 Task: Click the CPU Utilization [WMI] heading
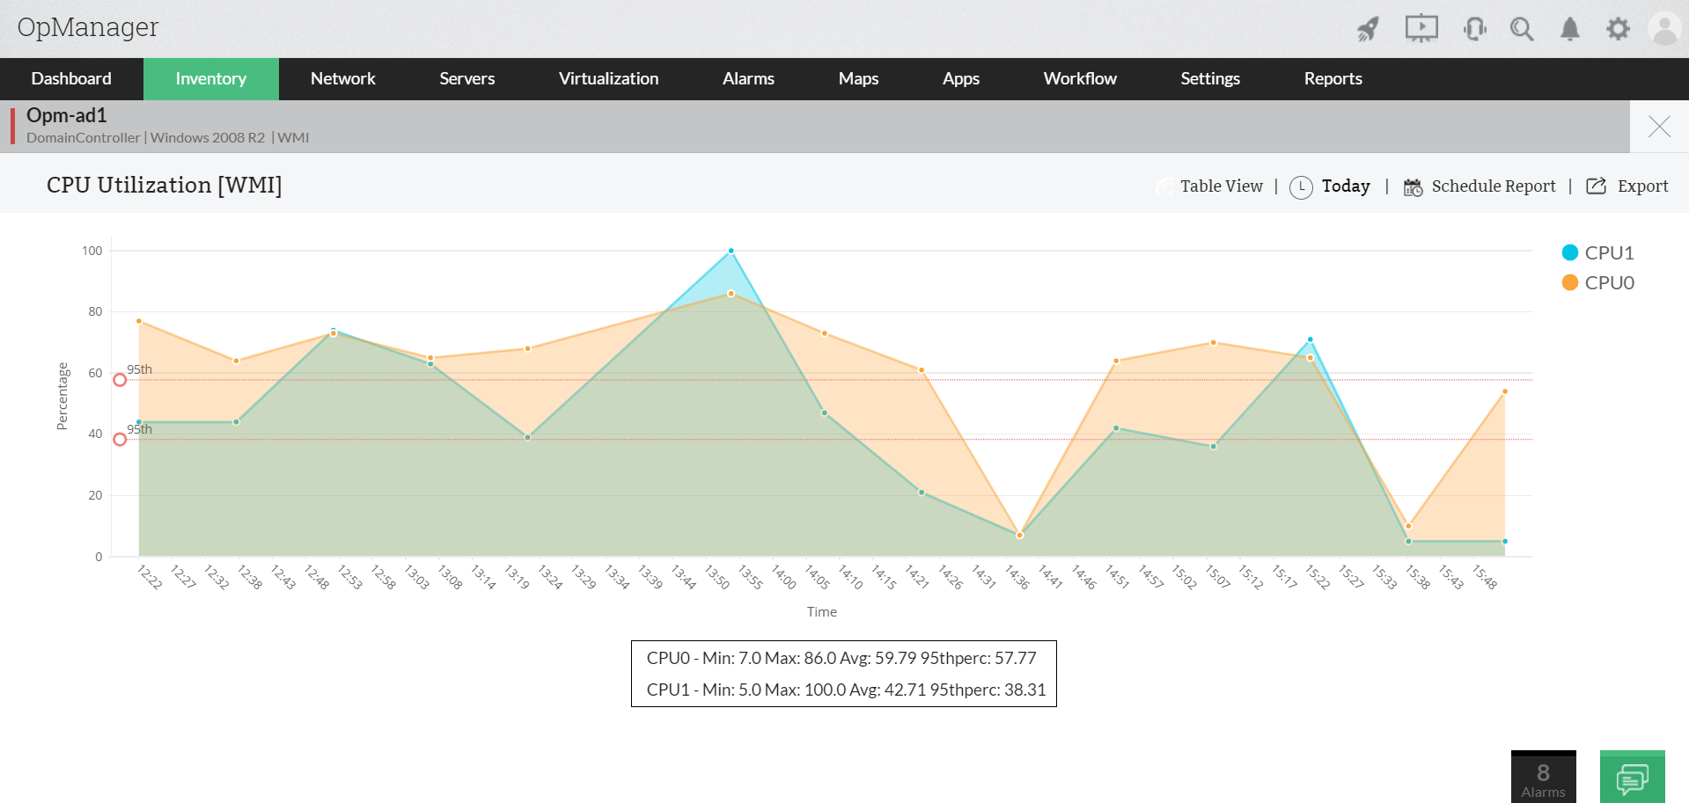click(165, 186)
